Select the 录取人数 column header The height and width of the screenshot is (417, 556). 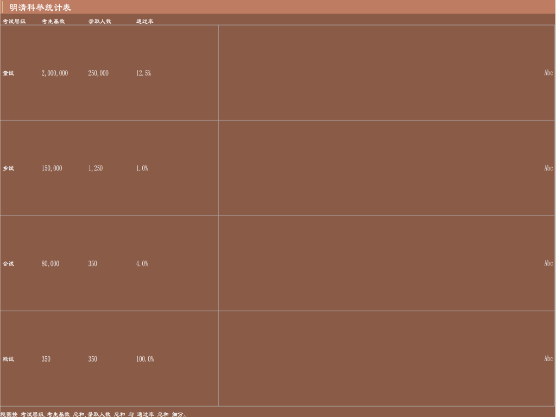(100, 22)
